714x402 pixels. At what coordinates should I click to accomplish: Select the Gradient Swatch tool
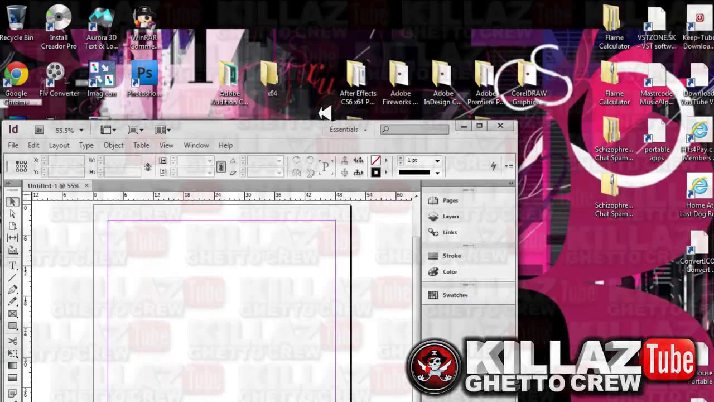point(12,366)
